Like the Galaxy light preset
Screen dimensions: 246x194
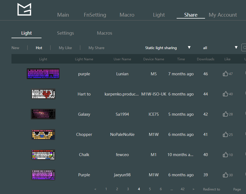[x=226, y=114]
